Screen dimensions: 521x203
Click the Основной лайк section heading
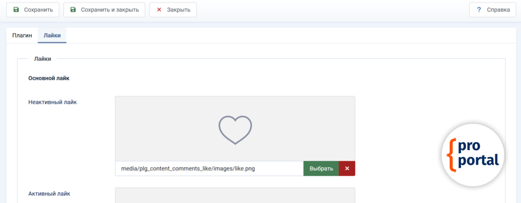pyautogui.click(x=49, y=78)
